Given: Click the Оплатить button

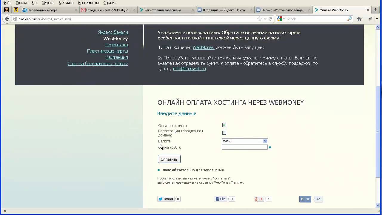Looking at the screenshot, I should pos(169,159).
